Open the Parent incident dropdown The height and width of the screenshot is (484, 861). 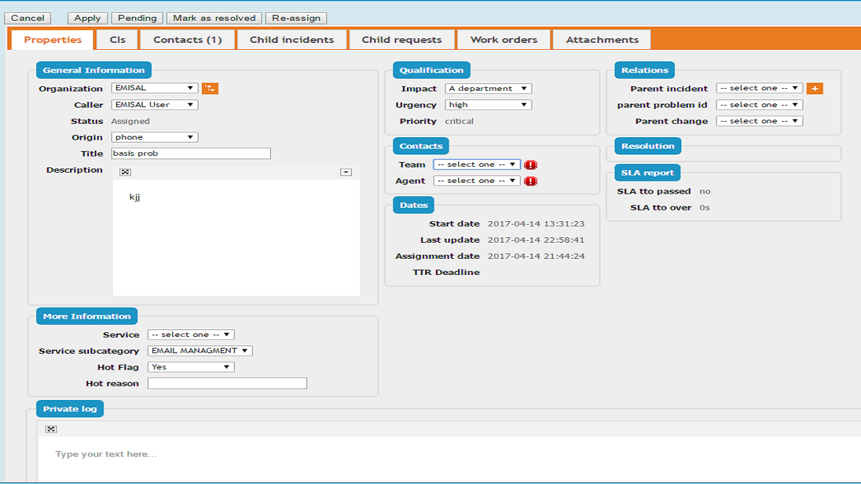pos(759,88)
